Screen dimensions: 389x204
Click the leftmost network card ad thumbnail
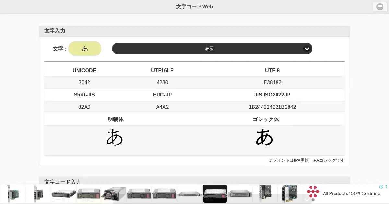point(13,194)
